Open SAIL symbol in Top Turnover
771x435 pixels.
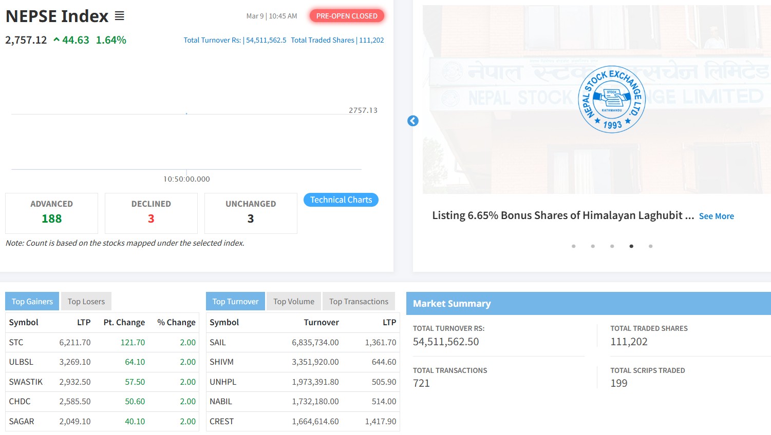[218, 343]
